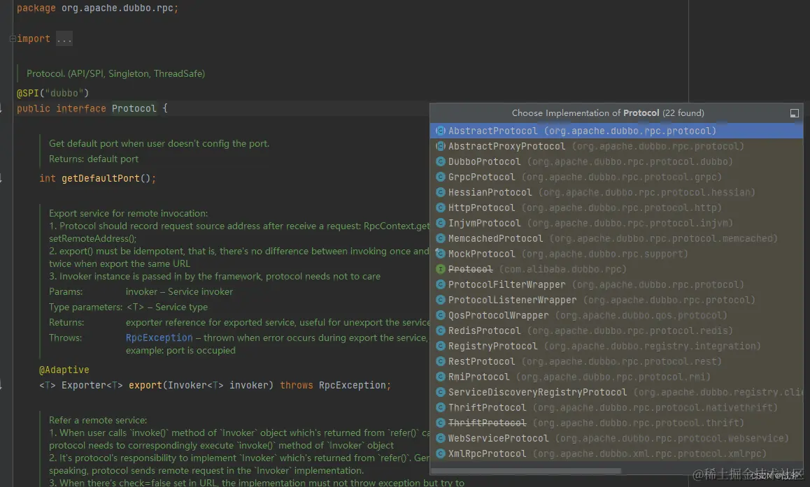The height and width of the screenshot is (487, 810).
Task: Choose ProtocolFilterWrapper from the popup
Action: (616, 284)
